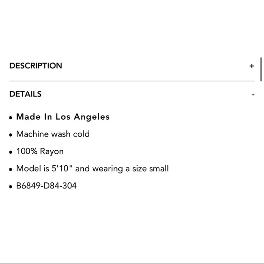
Task: Click the word Rayon in fabric details
Action: (x=52, y=152)
